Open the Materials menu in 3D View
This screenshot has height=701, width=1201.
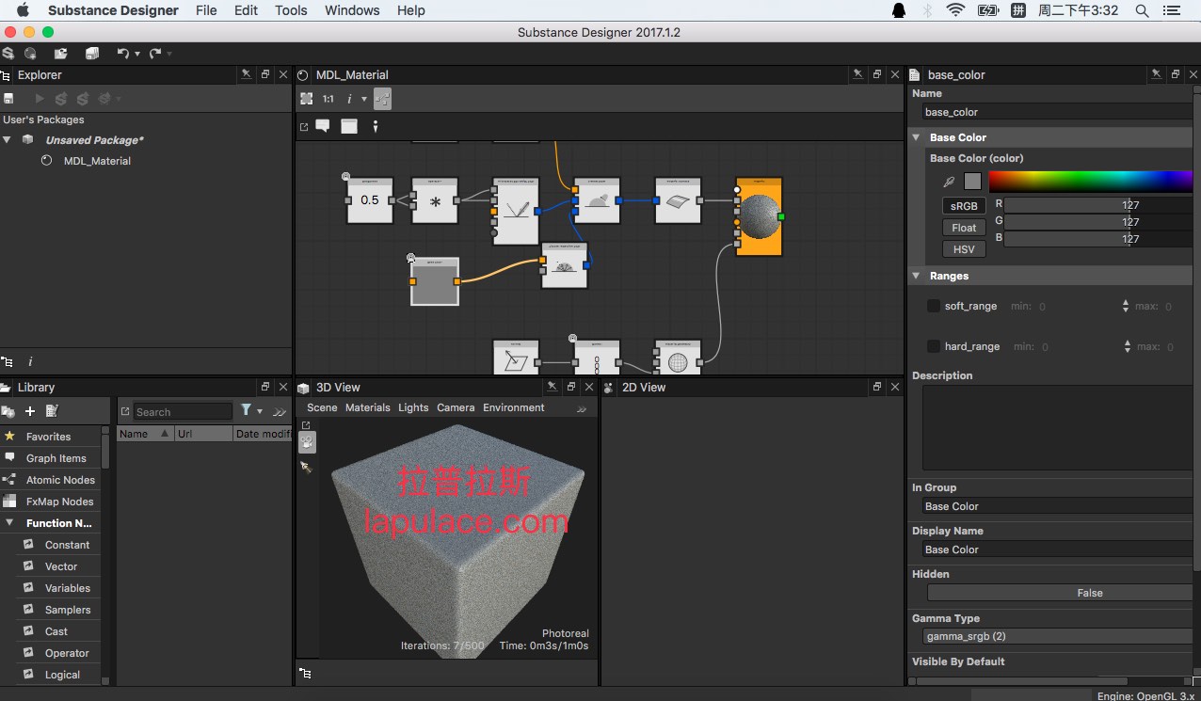(367, 407)
